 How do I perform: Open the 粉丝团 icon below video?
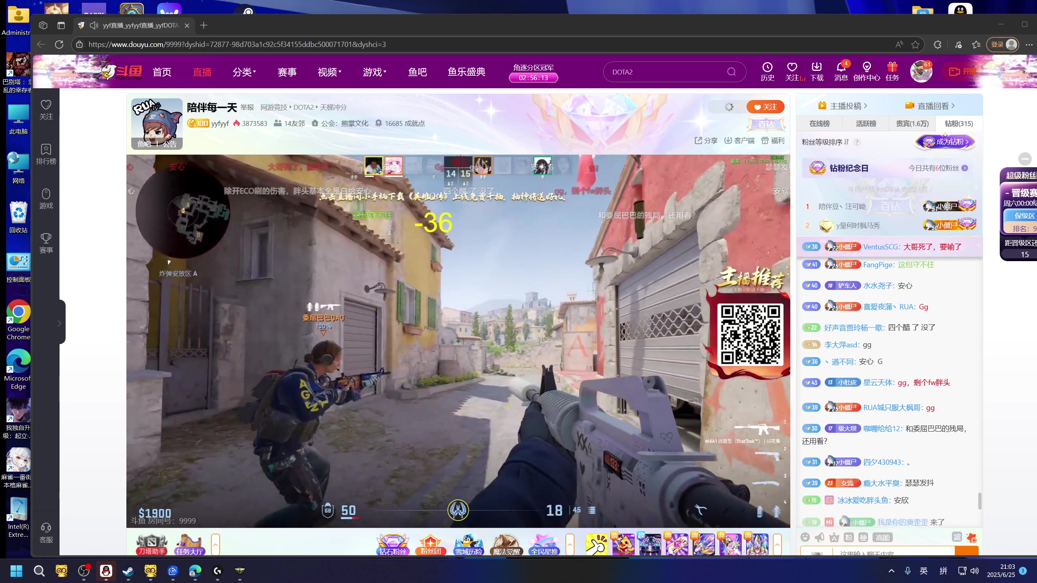point(430,544)
